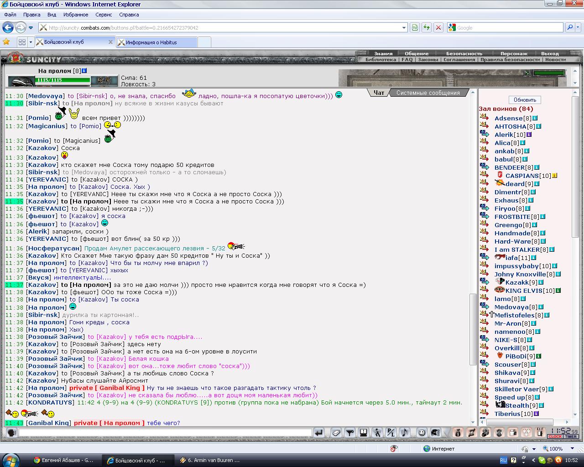Stop loading with the red X icon
The width and height of the screenshot is (584, 467).
pyautogui.click(x=438, y=28)
